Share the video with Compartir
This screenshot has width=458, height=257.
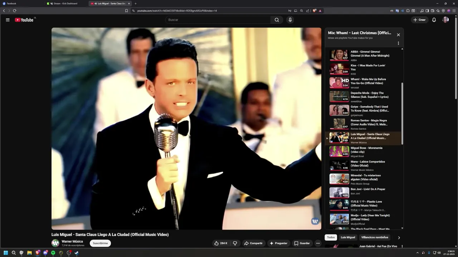[x=253, y=243]
